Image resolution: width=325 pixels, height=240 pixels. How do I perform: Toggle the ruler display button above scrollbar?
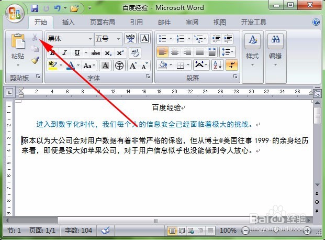tap(317, 93)
